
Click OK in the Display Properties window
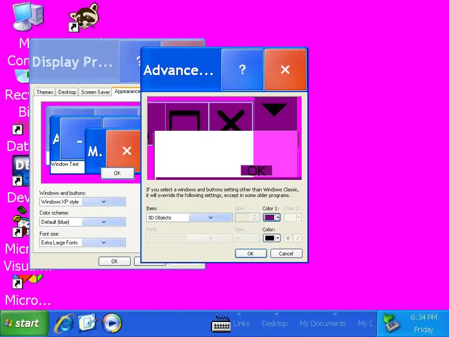pos(114,262)
